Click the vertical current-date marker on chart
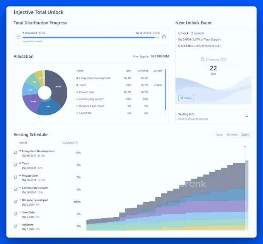The width and height of the screenshot is (263, 244). [245, 188]
